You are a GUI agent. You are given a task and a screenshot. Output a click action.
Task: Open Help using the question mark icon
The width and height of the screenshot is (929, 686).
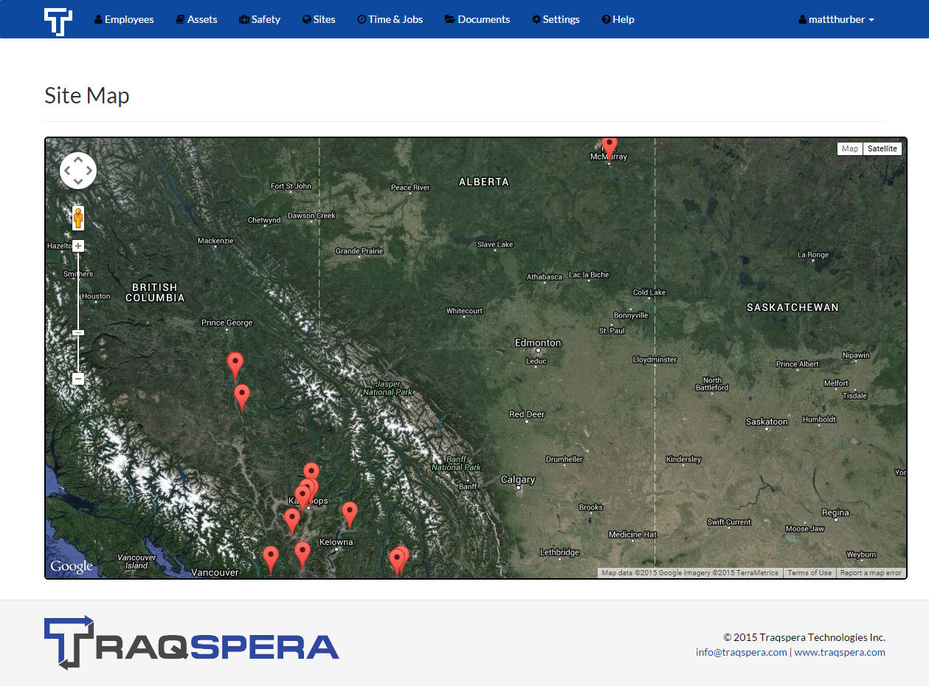click(x=605, y=19)
